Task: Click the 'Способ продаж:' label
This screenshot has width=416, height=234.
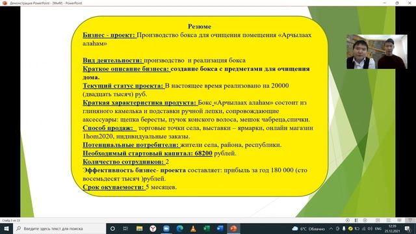Action: pyautogui.click(x=108, y=128)
